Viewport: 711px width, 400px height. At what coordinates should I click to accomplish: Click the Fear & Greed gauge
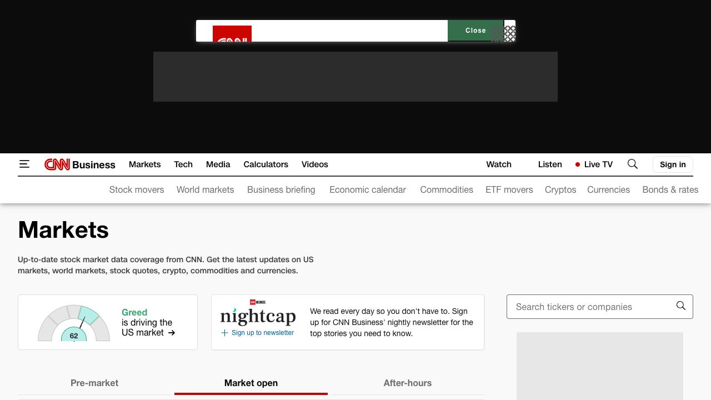pos(74,323)
